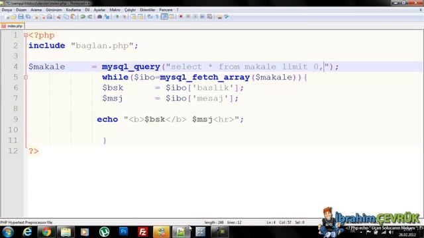424x238 pixels.
Task: Click the Open file toolbar icon
Action: click(13, 17)
